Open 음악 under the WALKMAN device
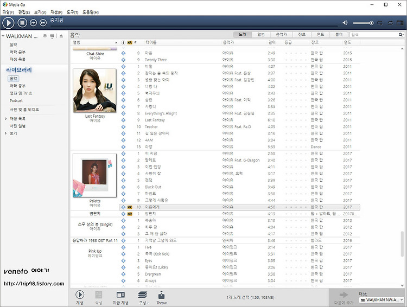Viewport: 407px width, 307px height. [13, 44]
